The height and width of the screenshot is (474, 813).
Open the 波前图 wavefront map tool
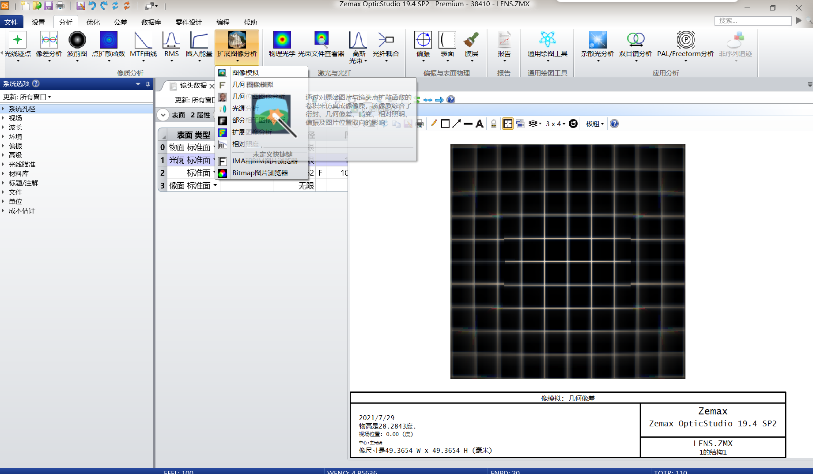[x=77, y=45]
